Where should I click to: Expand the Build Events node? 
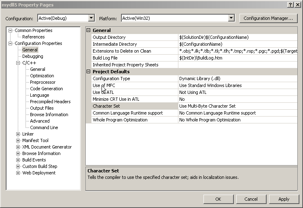click(x=18, y=160)
